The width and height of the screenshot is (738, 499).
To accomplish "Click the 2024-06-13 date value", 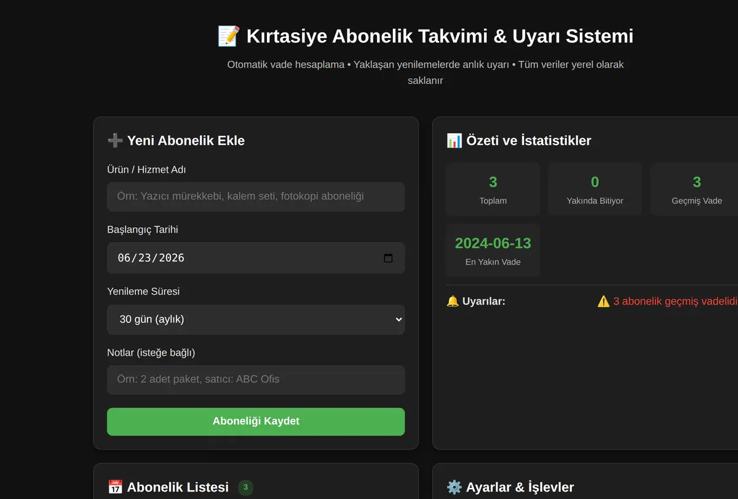I will (493, 243).
